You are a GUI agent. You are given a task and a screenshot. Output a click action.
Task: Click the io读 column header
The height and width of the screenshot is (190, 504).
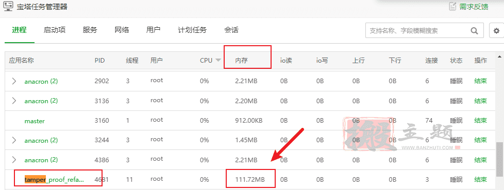[286, 60]
